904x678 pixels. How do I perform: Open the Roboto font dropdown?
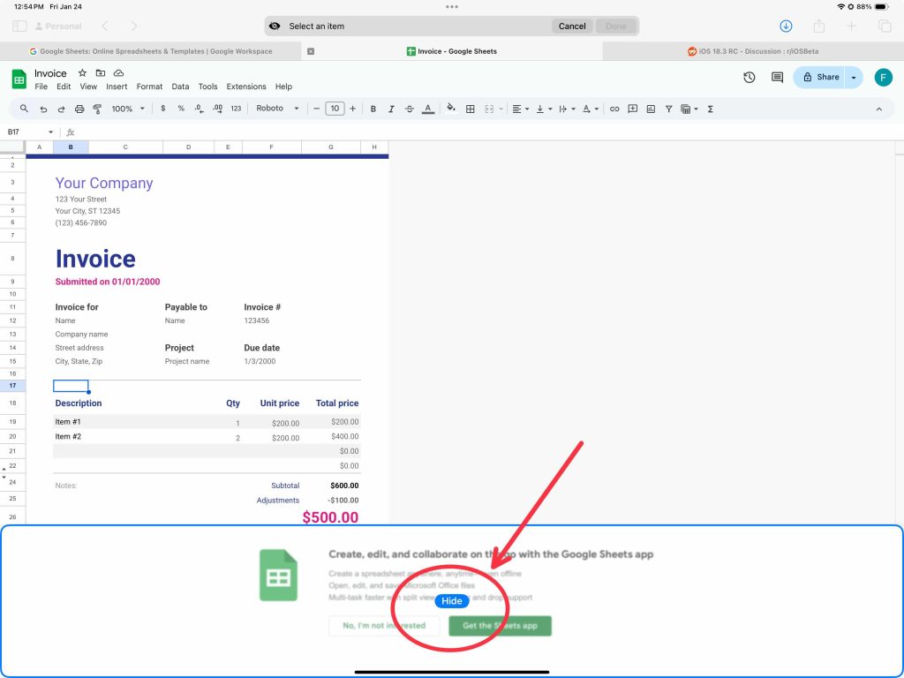point(277,109)
